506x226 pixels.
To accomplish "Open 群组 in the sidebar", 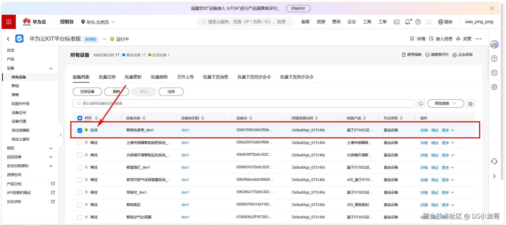I will point(15,86).
